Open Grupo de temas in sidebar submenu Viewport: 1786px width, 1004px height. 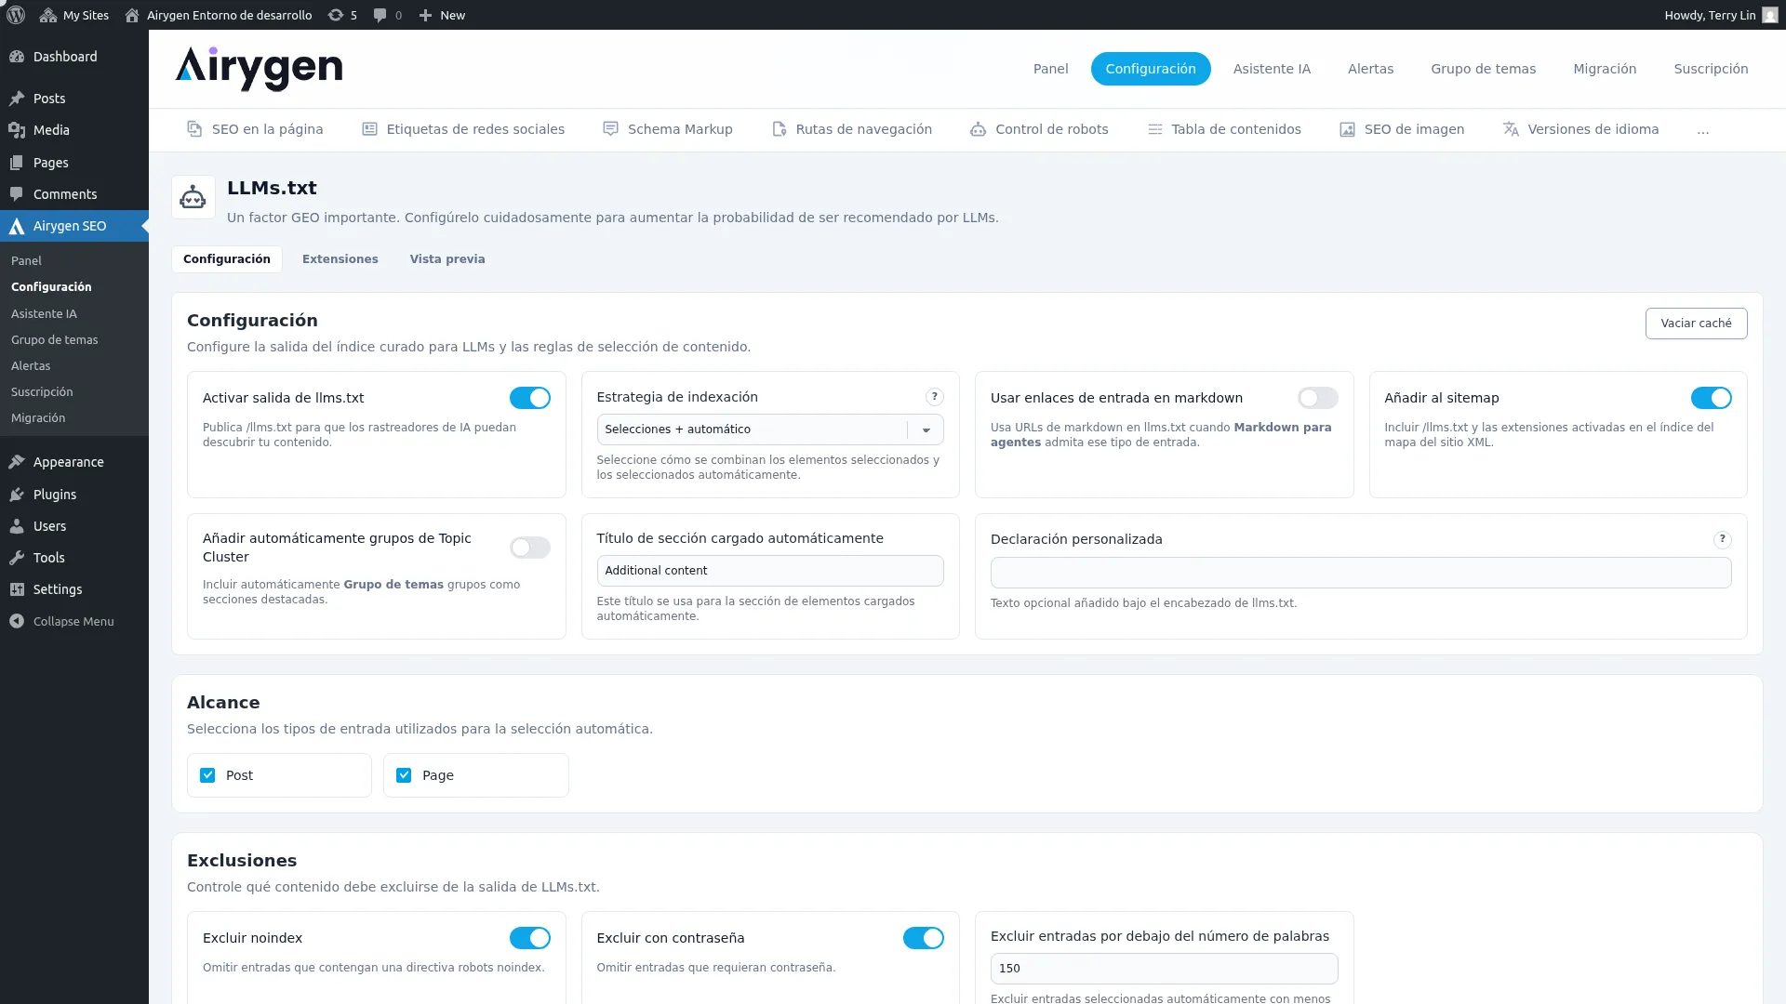(x=54, y=340)
